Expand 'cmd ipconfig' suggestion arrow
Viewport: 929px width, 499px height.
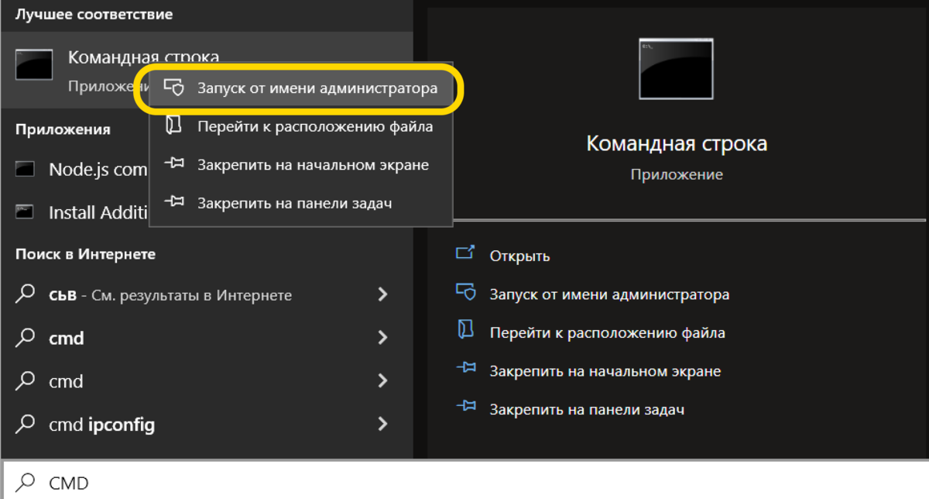click(x=382, y=424)
